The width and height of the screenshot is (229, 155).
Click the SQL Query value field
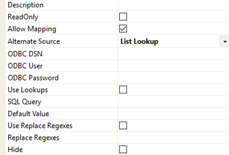point(173,102)
